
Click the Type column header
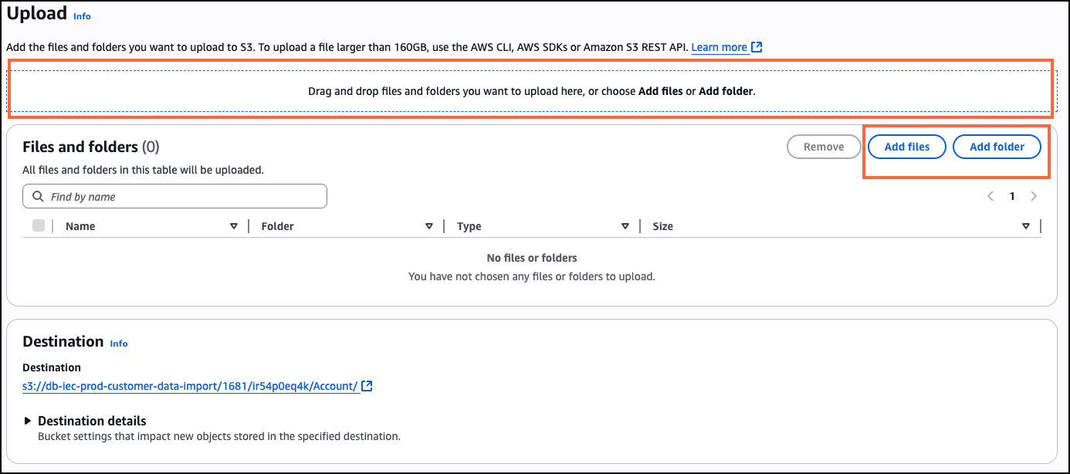[469, 226]
